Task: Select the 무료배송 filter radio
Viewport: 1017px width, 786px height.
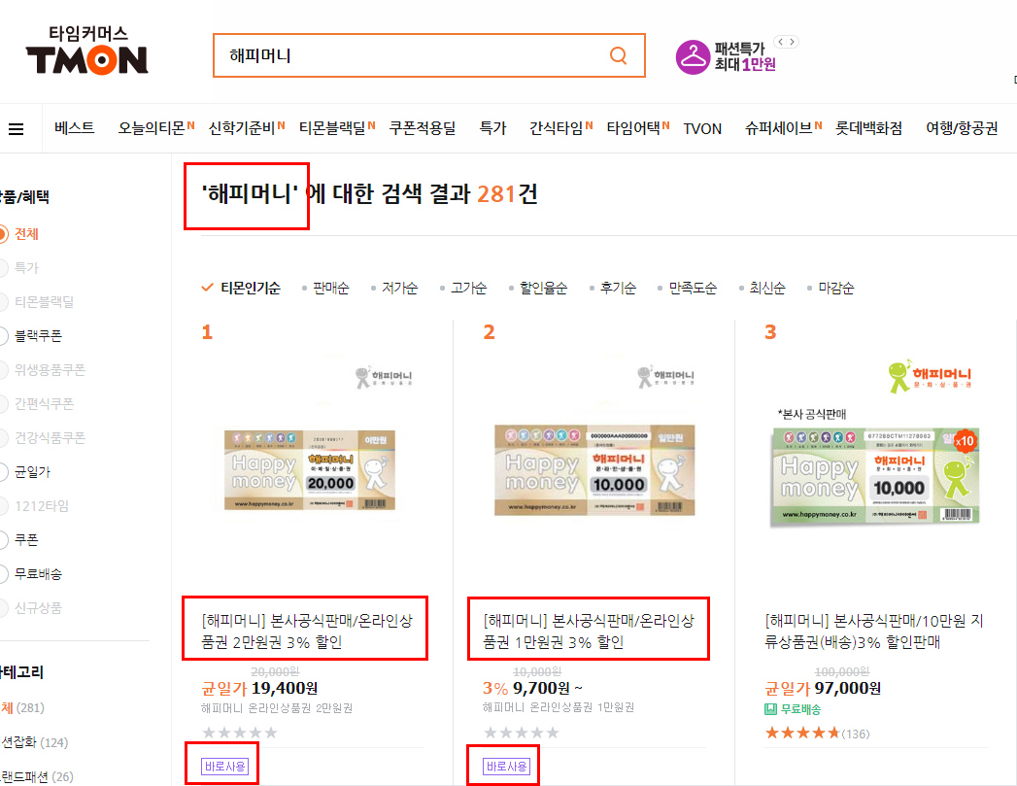Action: tap(3, 574)
